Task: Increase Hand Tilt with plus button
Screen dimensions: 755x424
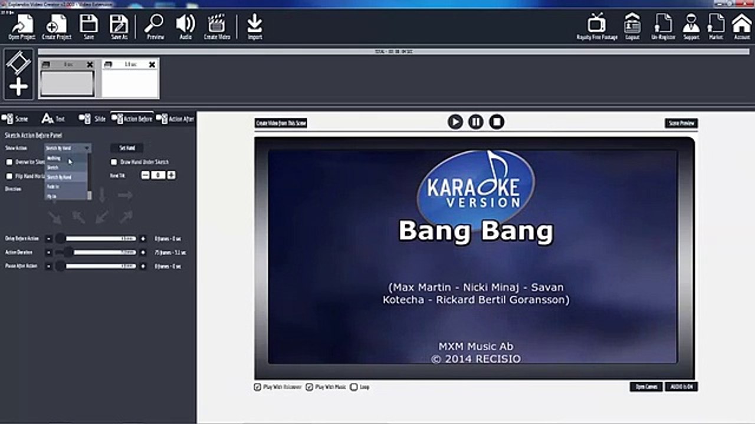Action: click(x=171, y=175)
